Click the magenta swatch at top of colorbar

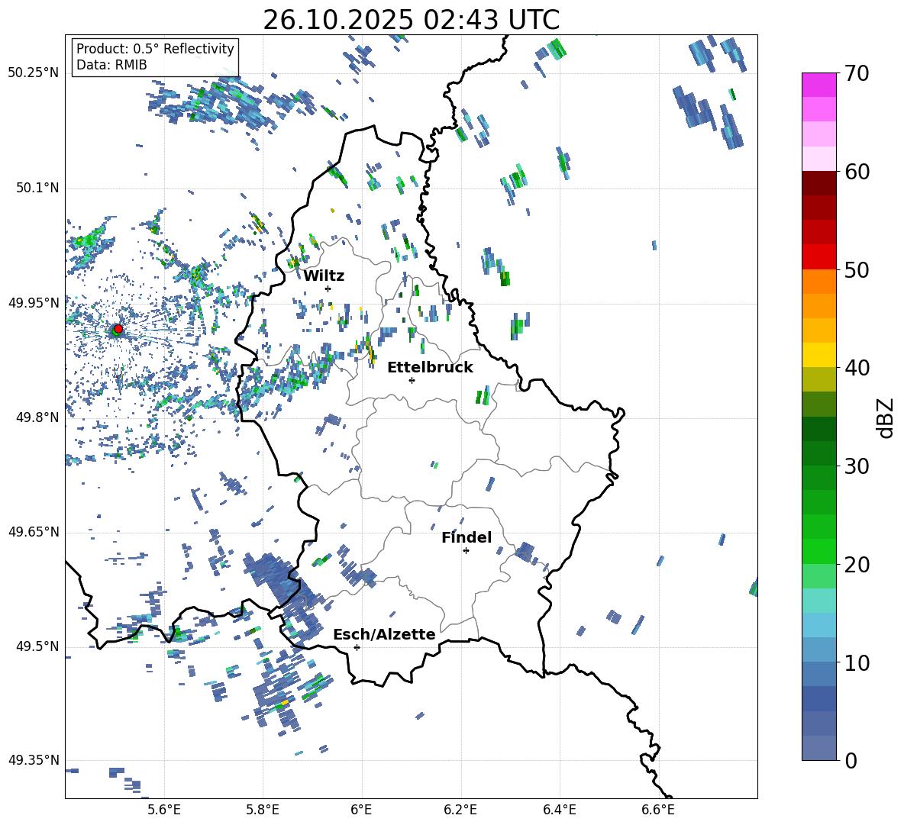pyautogui.click(x=819, y=85)
